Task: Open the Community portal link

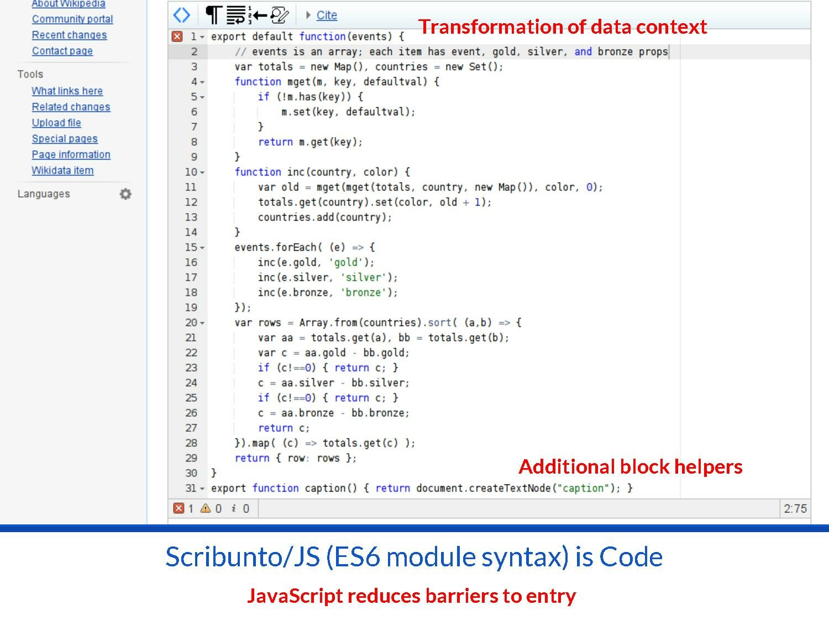Action: 72,19
